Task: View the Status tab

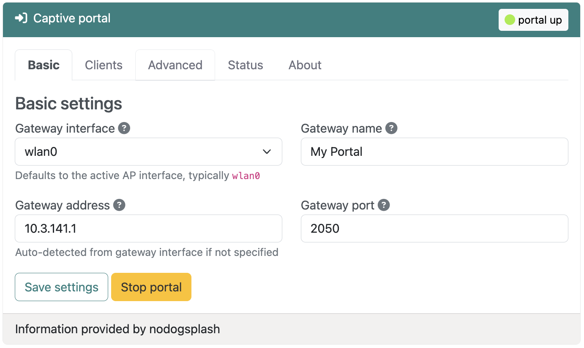Action: click(x=246, y=65)
